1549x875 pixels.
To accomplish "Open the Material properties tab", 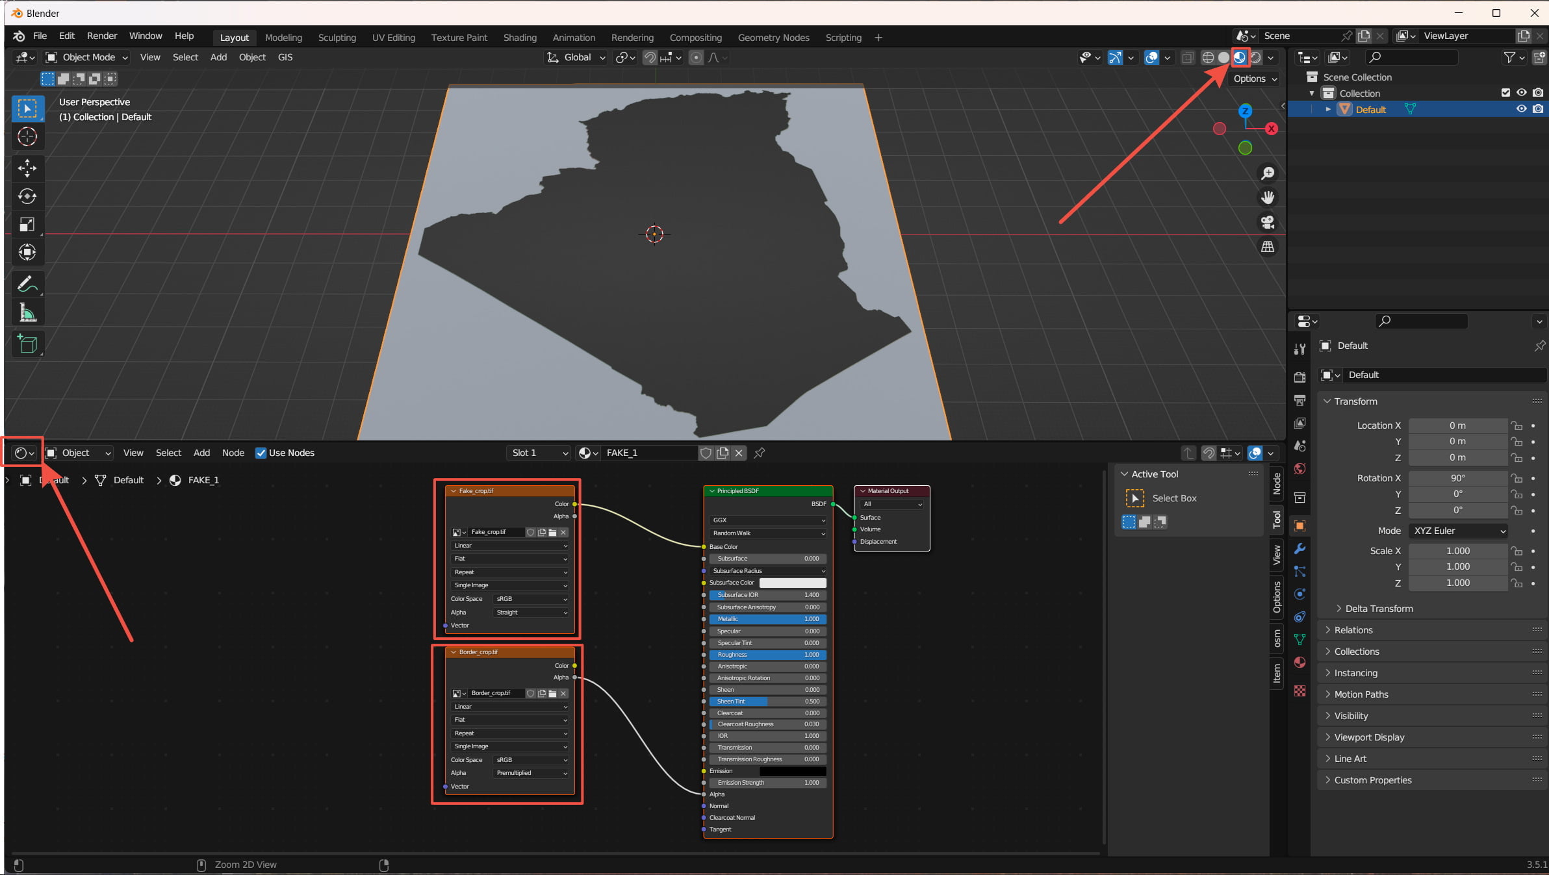I will click(x=1299, y=663).
